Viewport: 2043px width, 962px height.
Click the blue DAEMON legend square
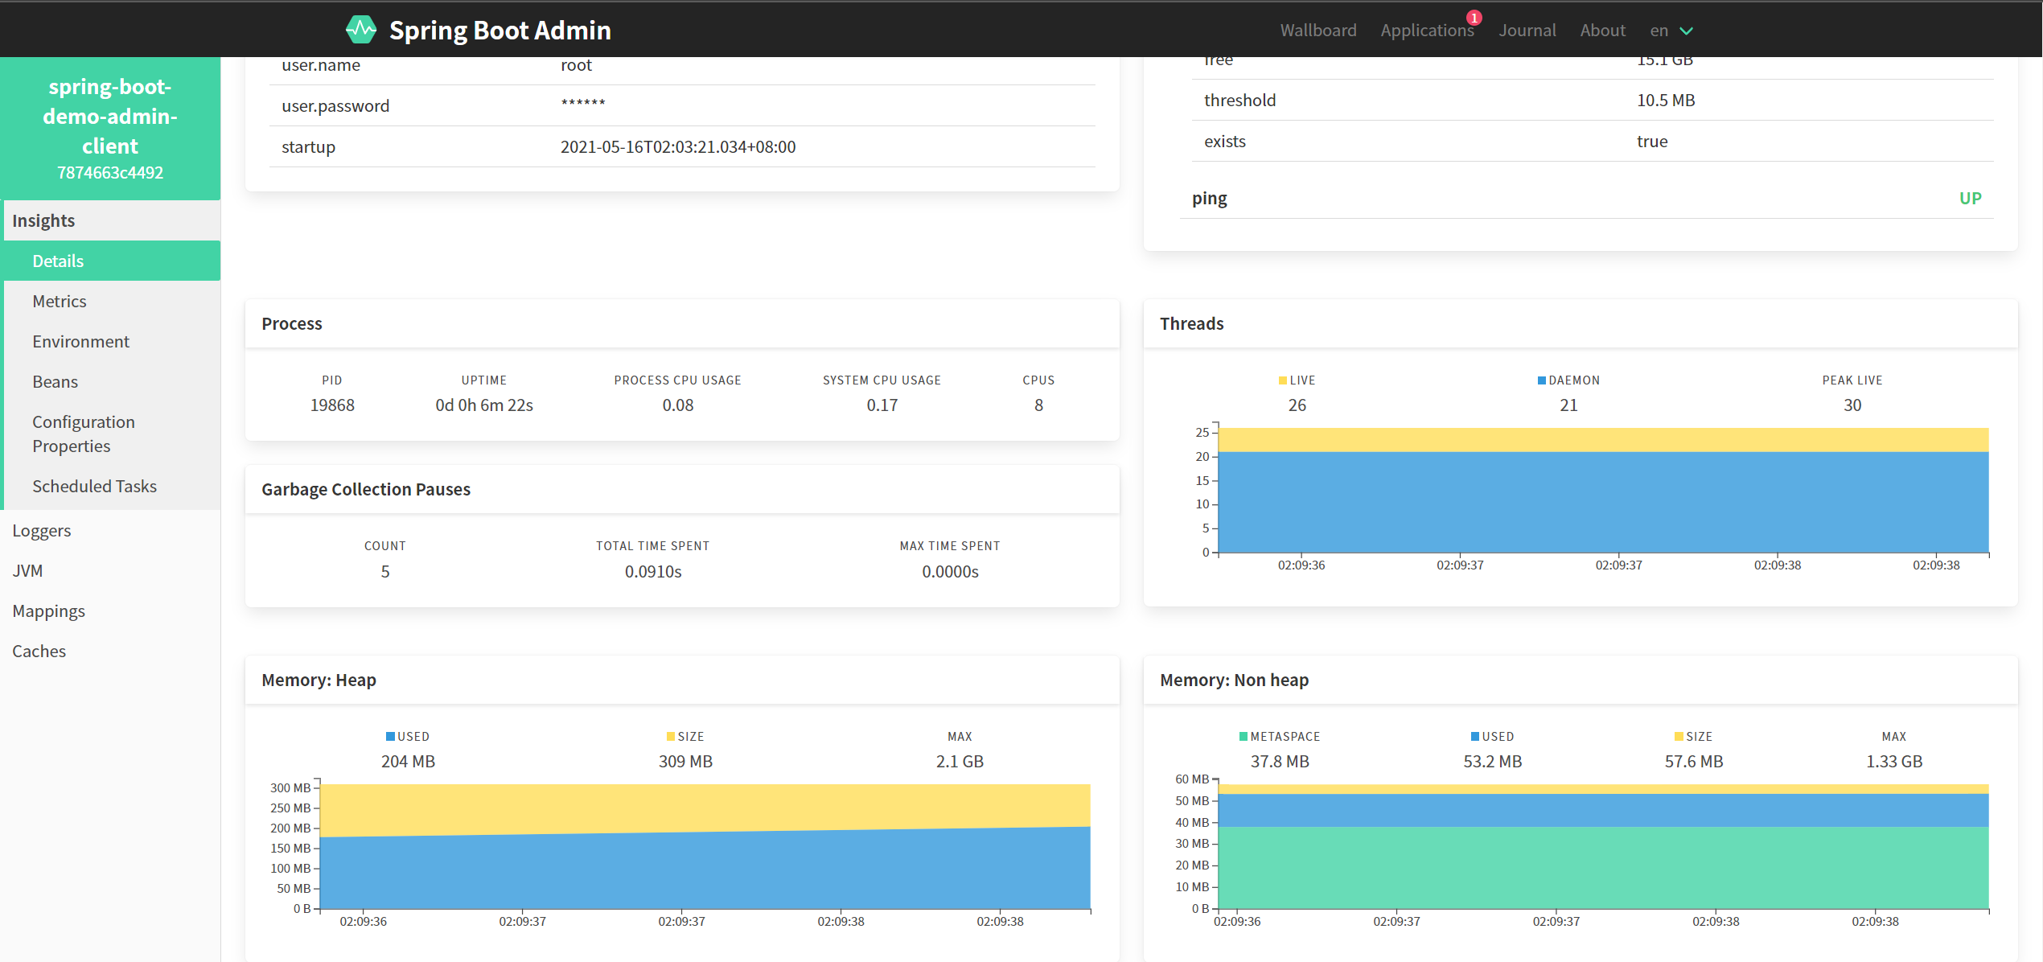coord(1541,380)
